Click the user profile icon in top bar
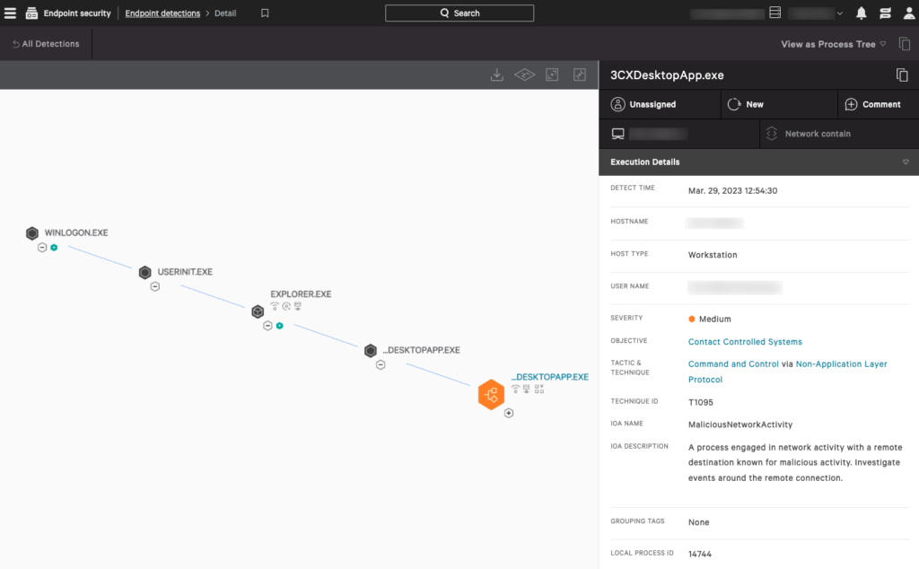The height and width of the screenshot is (569, 919). pyautogui.click(x=908, y=13)
